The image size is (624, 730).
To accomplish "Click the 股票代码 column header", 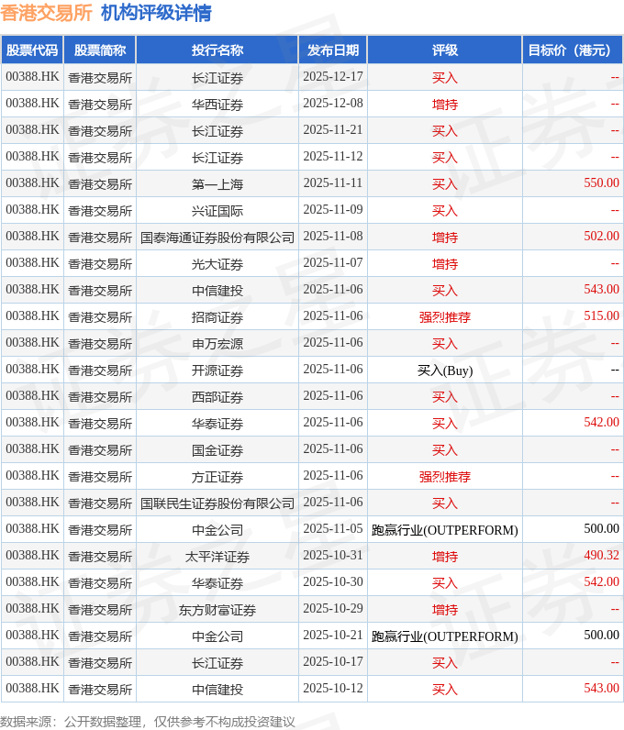I will point(32,50).
